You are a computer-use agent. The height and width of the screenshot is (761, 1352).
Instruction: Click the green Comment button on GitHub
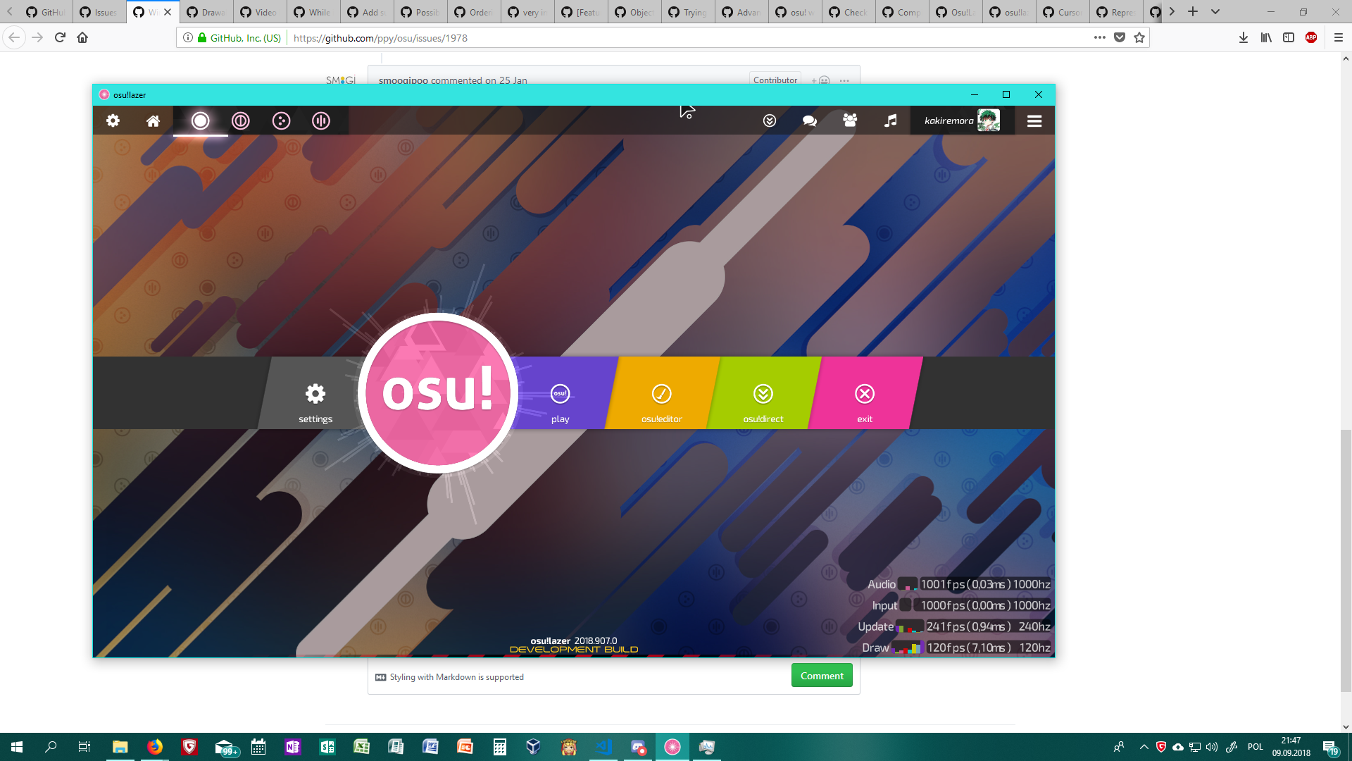[x=822, y=675]
